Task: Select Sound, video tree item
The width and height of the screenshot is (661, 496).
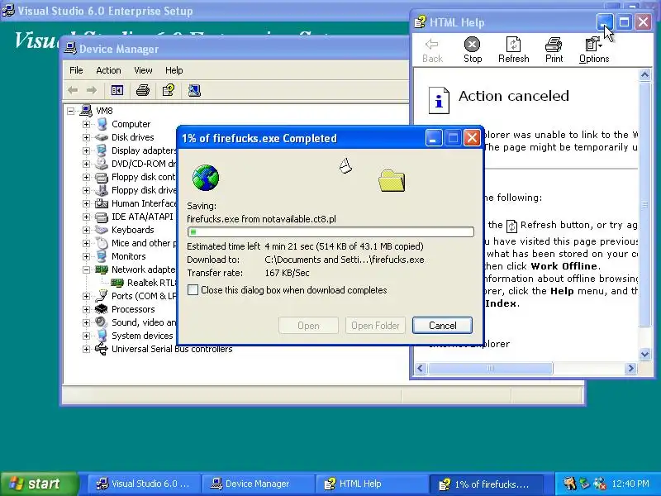Action: click(144, 322)
